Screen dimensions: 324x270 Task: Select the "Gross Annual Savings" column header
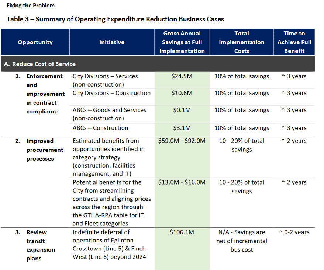[182, 42]
